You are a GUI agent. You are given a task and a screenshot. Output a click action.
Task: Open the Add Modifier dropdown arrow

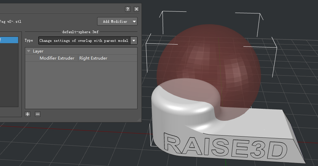point(134,21)
